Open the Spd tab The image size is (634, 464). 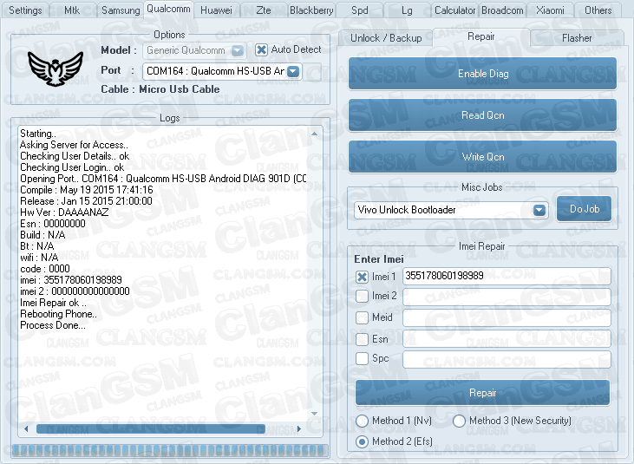coord(359,10)
